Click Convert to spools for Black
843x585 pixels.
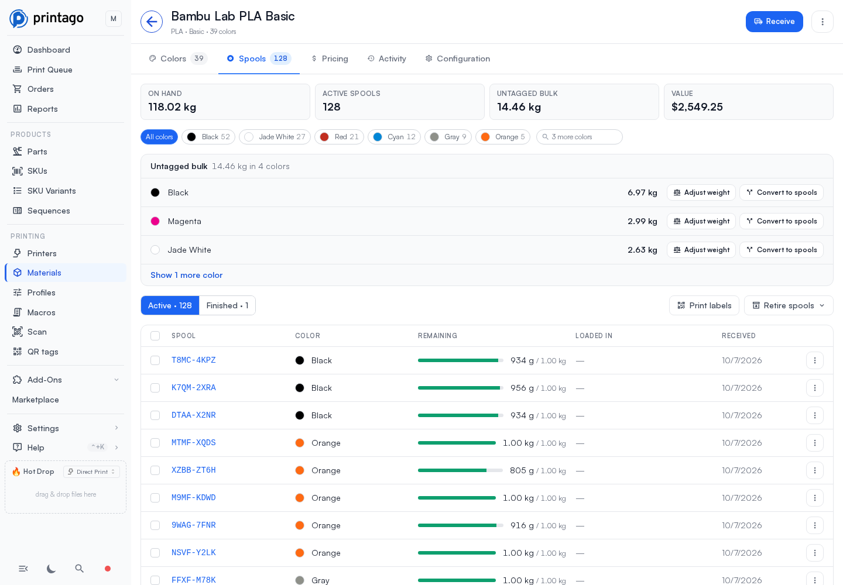pos(782,192)
